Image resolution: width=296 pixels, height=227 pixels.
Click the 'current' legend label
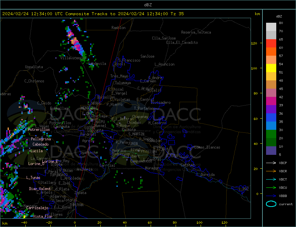[285, 204]
